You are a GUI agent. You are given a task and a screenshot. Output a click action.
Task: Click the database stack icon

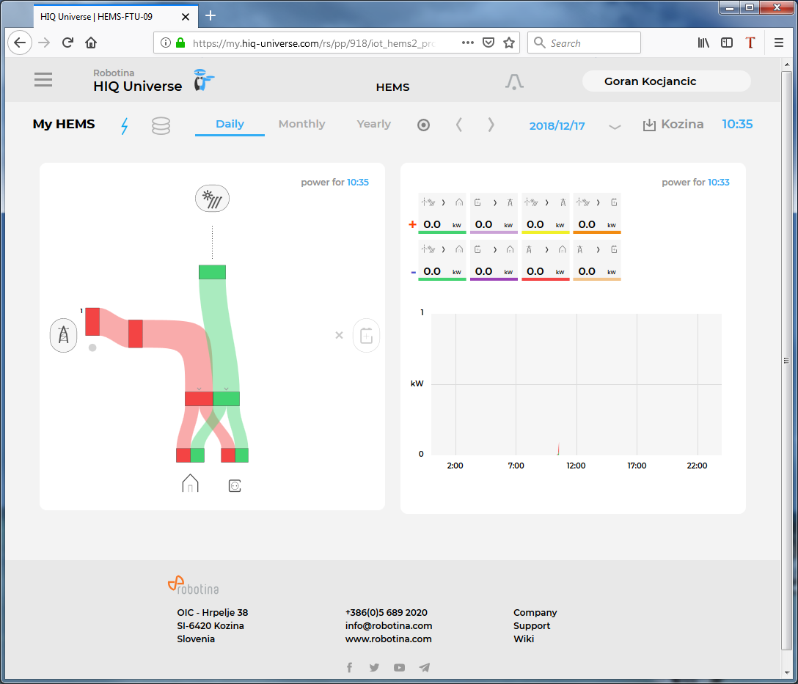point(161,125)
